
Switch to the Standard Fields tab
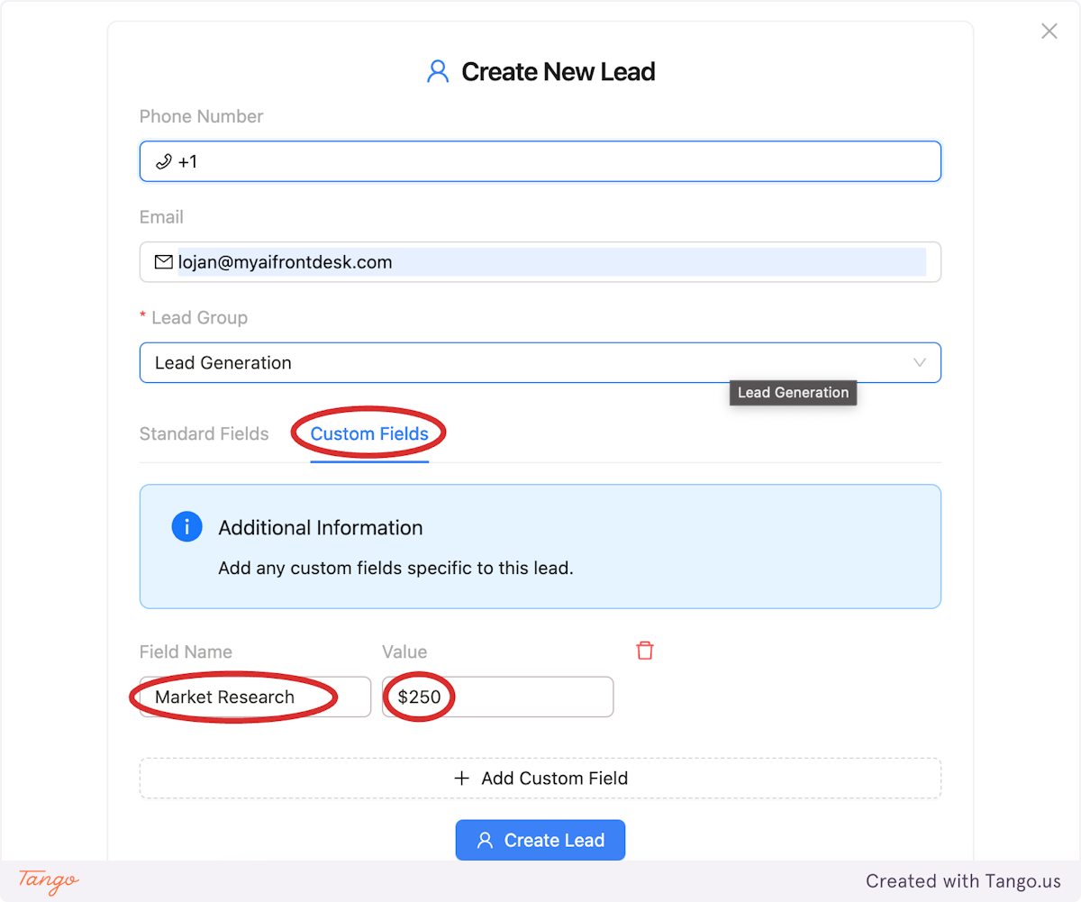204,433
